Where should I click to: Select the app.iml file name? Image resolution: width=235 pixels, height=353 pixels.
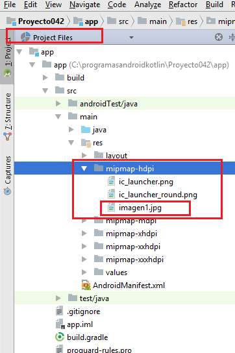[80, 325]
